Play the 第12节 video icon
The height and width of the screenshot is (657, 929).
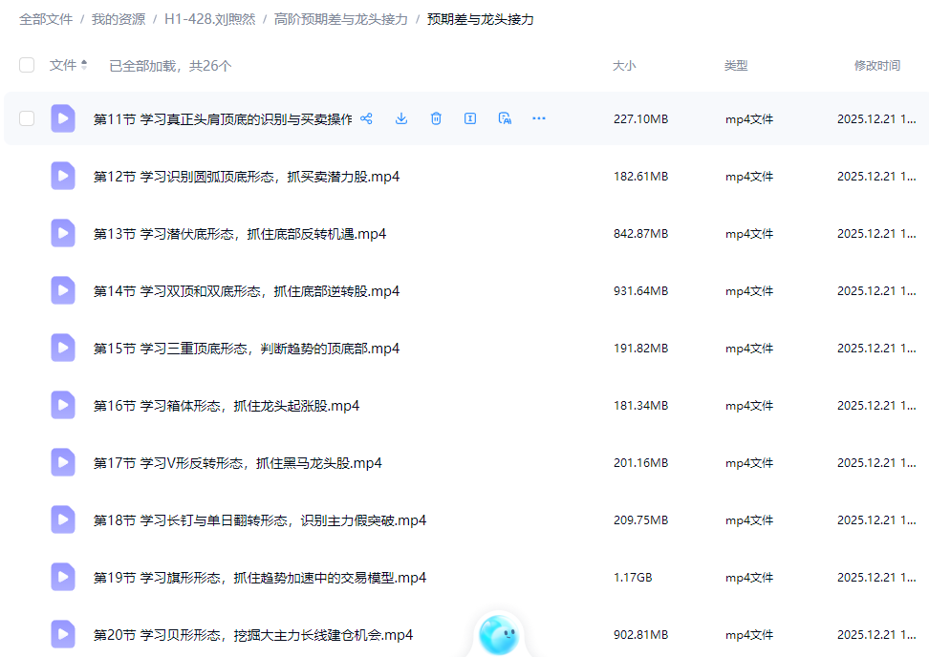pos(63,176)
